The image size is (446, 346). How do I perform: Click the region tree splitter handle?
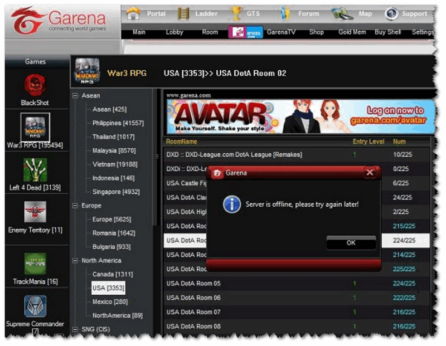tap(157, 156)
